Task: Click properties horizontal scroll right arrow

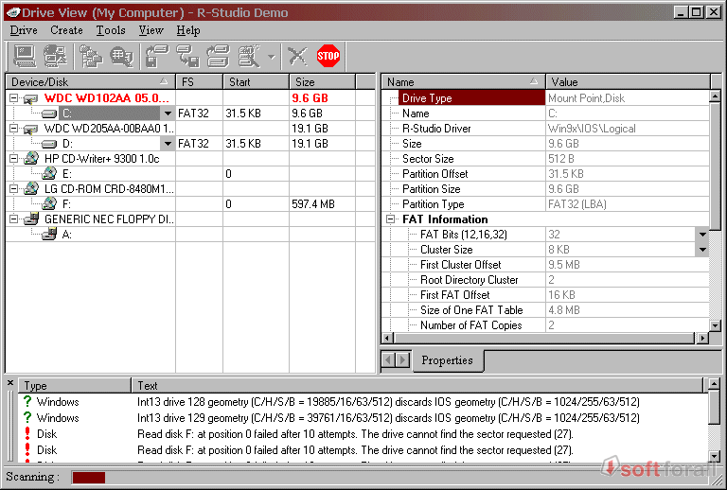Action: click(x=703, y=338)
